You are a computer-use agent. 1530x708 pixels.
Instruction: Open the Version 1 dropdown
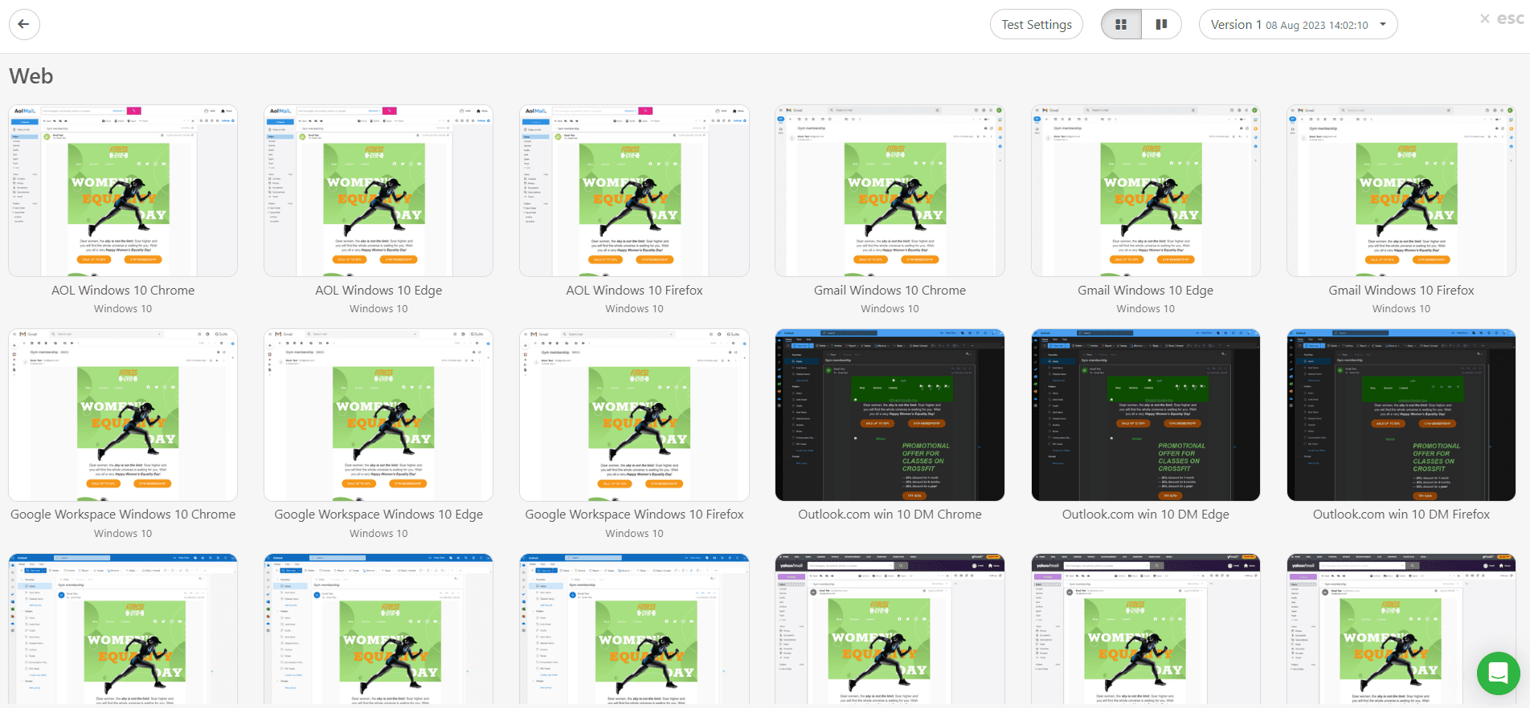pyautogui.click(x=1298, y=25)
